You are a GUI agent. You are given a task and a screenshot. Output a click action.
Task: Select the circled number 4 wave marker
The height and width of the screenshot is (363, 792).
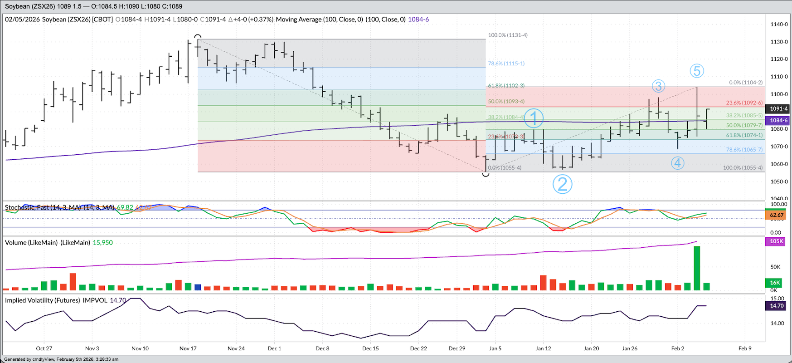pos(677,163)
